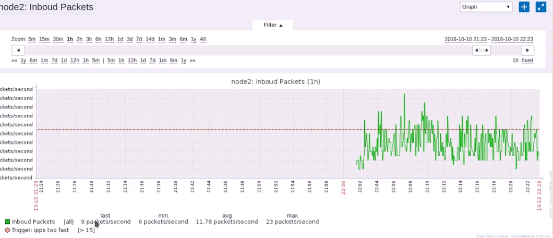Collapse the Filter tab

[273, 25]
